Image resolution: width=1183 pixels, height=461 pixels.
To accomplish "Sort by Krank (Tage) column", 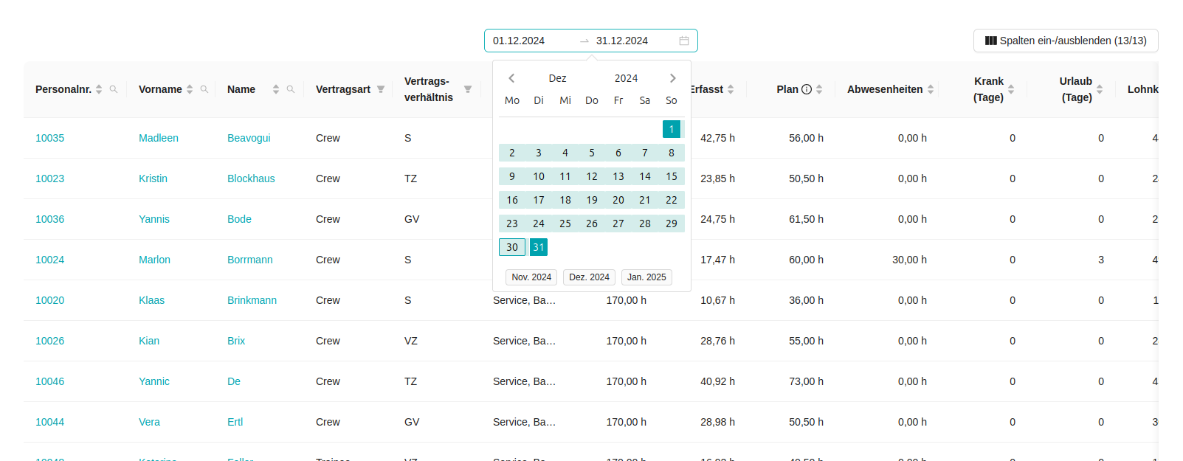I will [x=1011, y=89].
